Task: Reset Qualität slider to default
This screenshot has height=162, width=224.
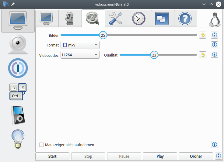Action: coord(203,55)
